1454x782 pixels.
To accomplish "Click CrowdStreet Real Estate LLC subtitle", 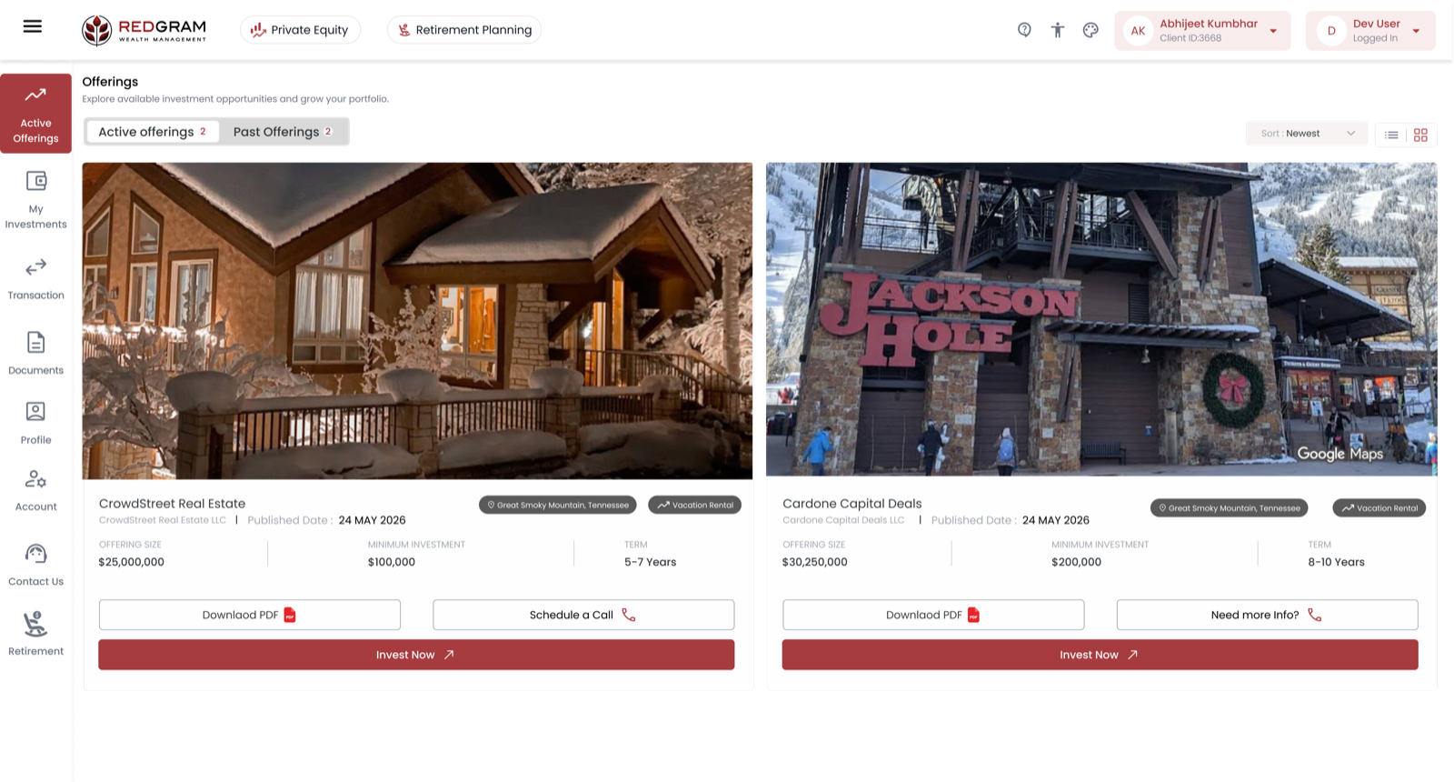I will pyautogui.click(x=163, y=520).
